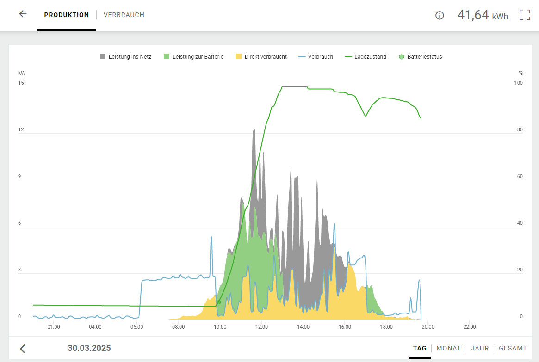Select the GESAMT time range

click(x=513, y=348)
